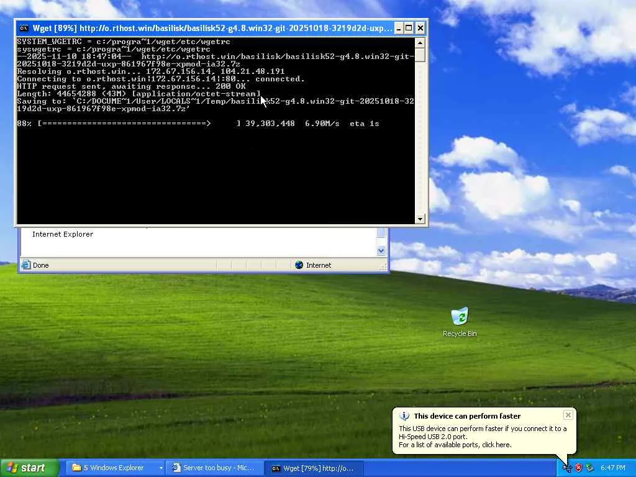Viewport: 636px width, 477px height.
Task: Click the Start button
Action: 29,468
